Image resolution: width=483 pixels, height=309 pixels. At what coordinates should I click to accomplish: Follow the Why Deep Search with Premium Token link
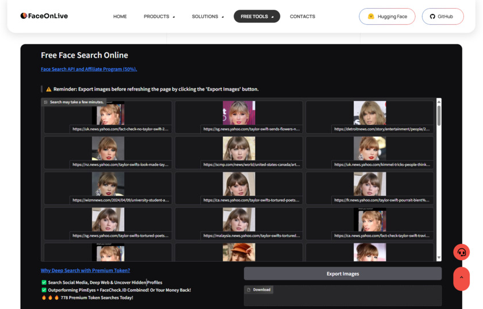click(85, 271)
